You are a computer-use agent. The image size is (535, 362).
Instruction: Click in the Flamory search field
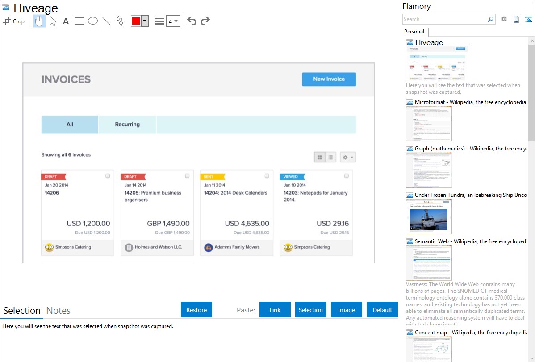445,19
